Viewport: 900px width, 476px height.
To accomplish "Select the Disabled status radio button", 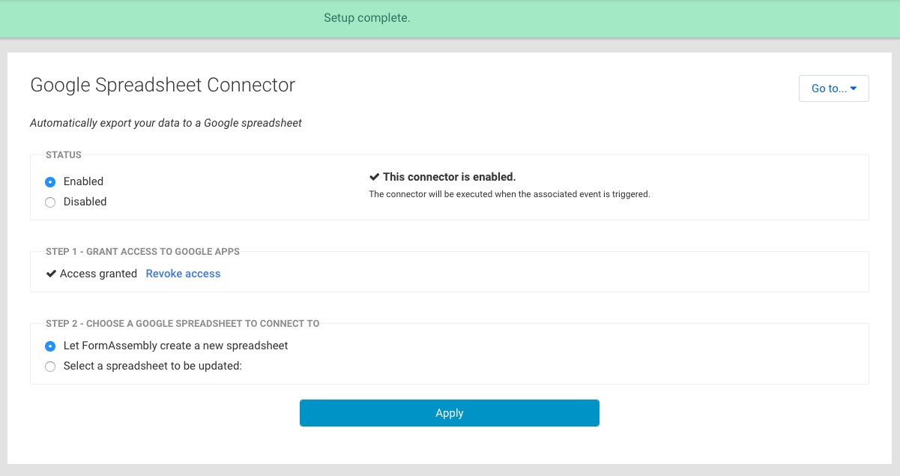I will [x=50, y=202].
